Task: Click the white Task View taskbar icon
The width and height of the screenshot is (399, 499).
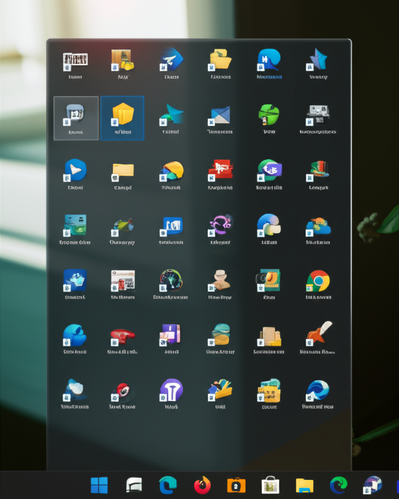Action: pos(134,485)
